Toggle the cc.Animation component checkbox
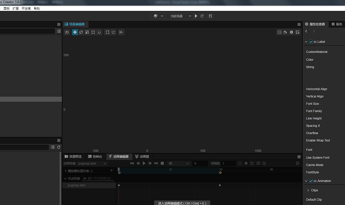 311,181
